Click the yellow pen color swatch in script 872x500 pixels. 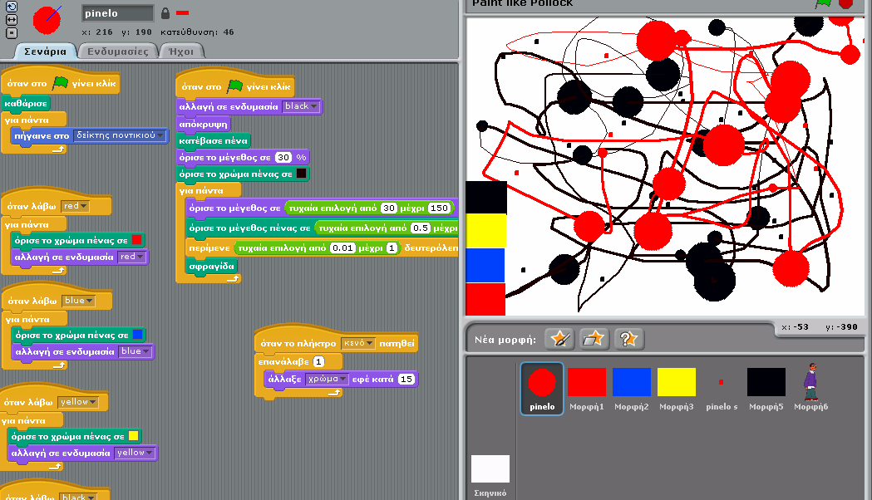pos(134,436)
